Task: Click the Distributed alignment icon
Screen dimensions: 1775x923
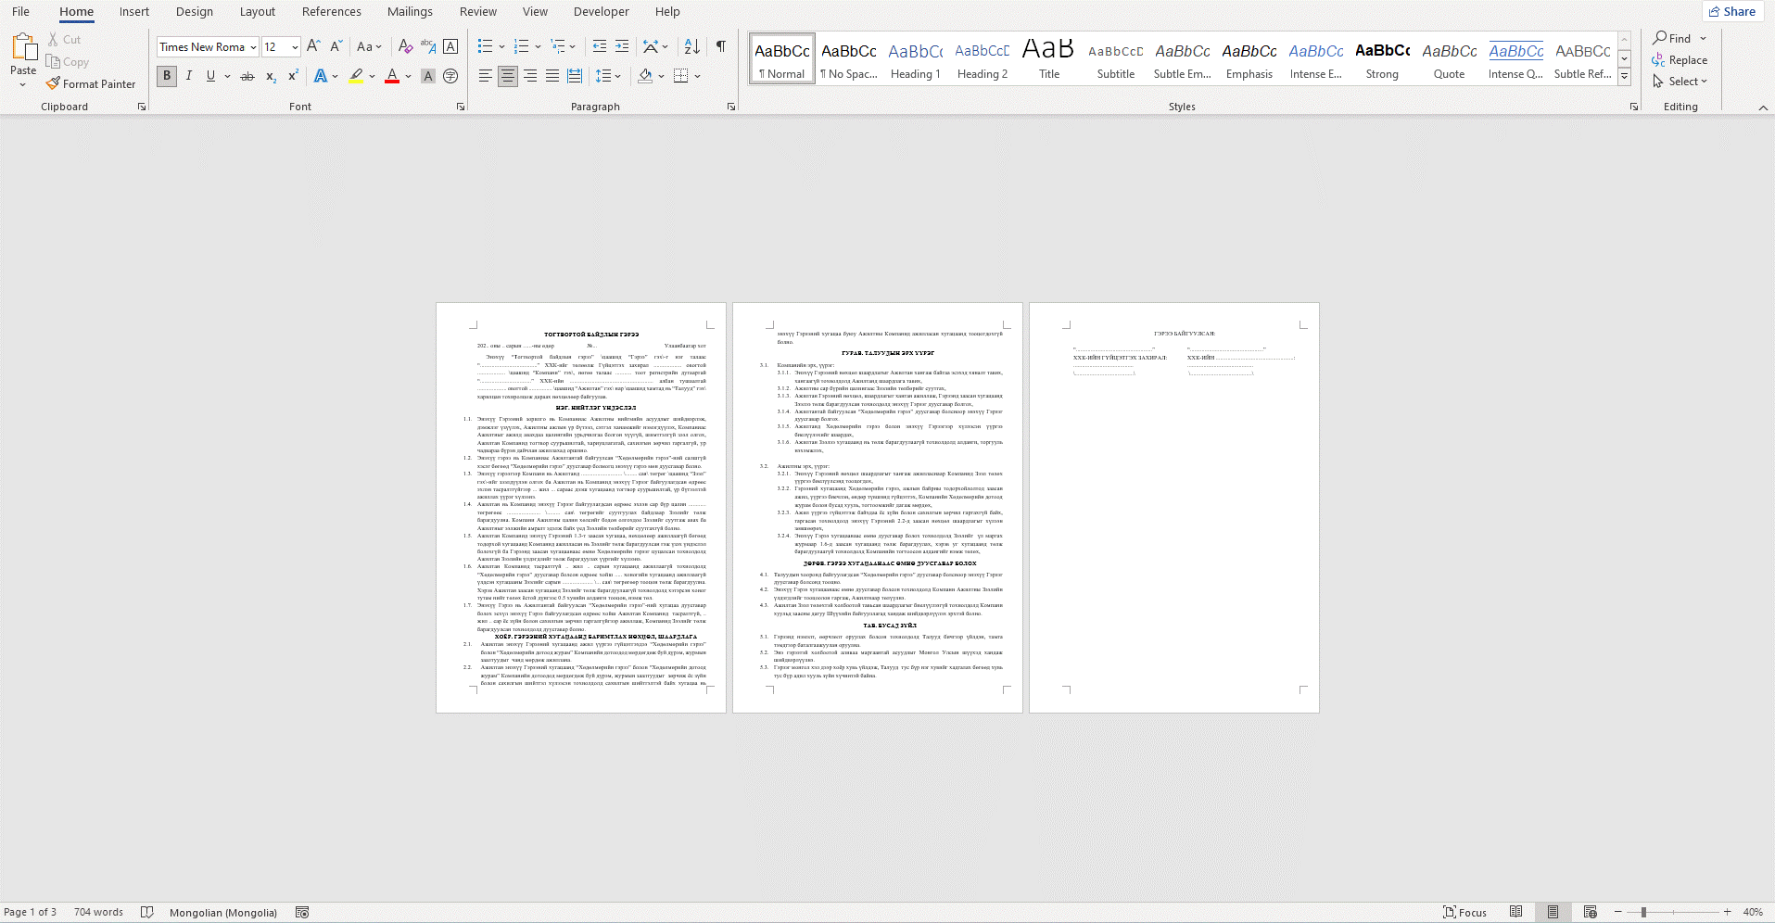Action: (x=575, y=76)
